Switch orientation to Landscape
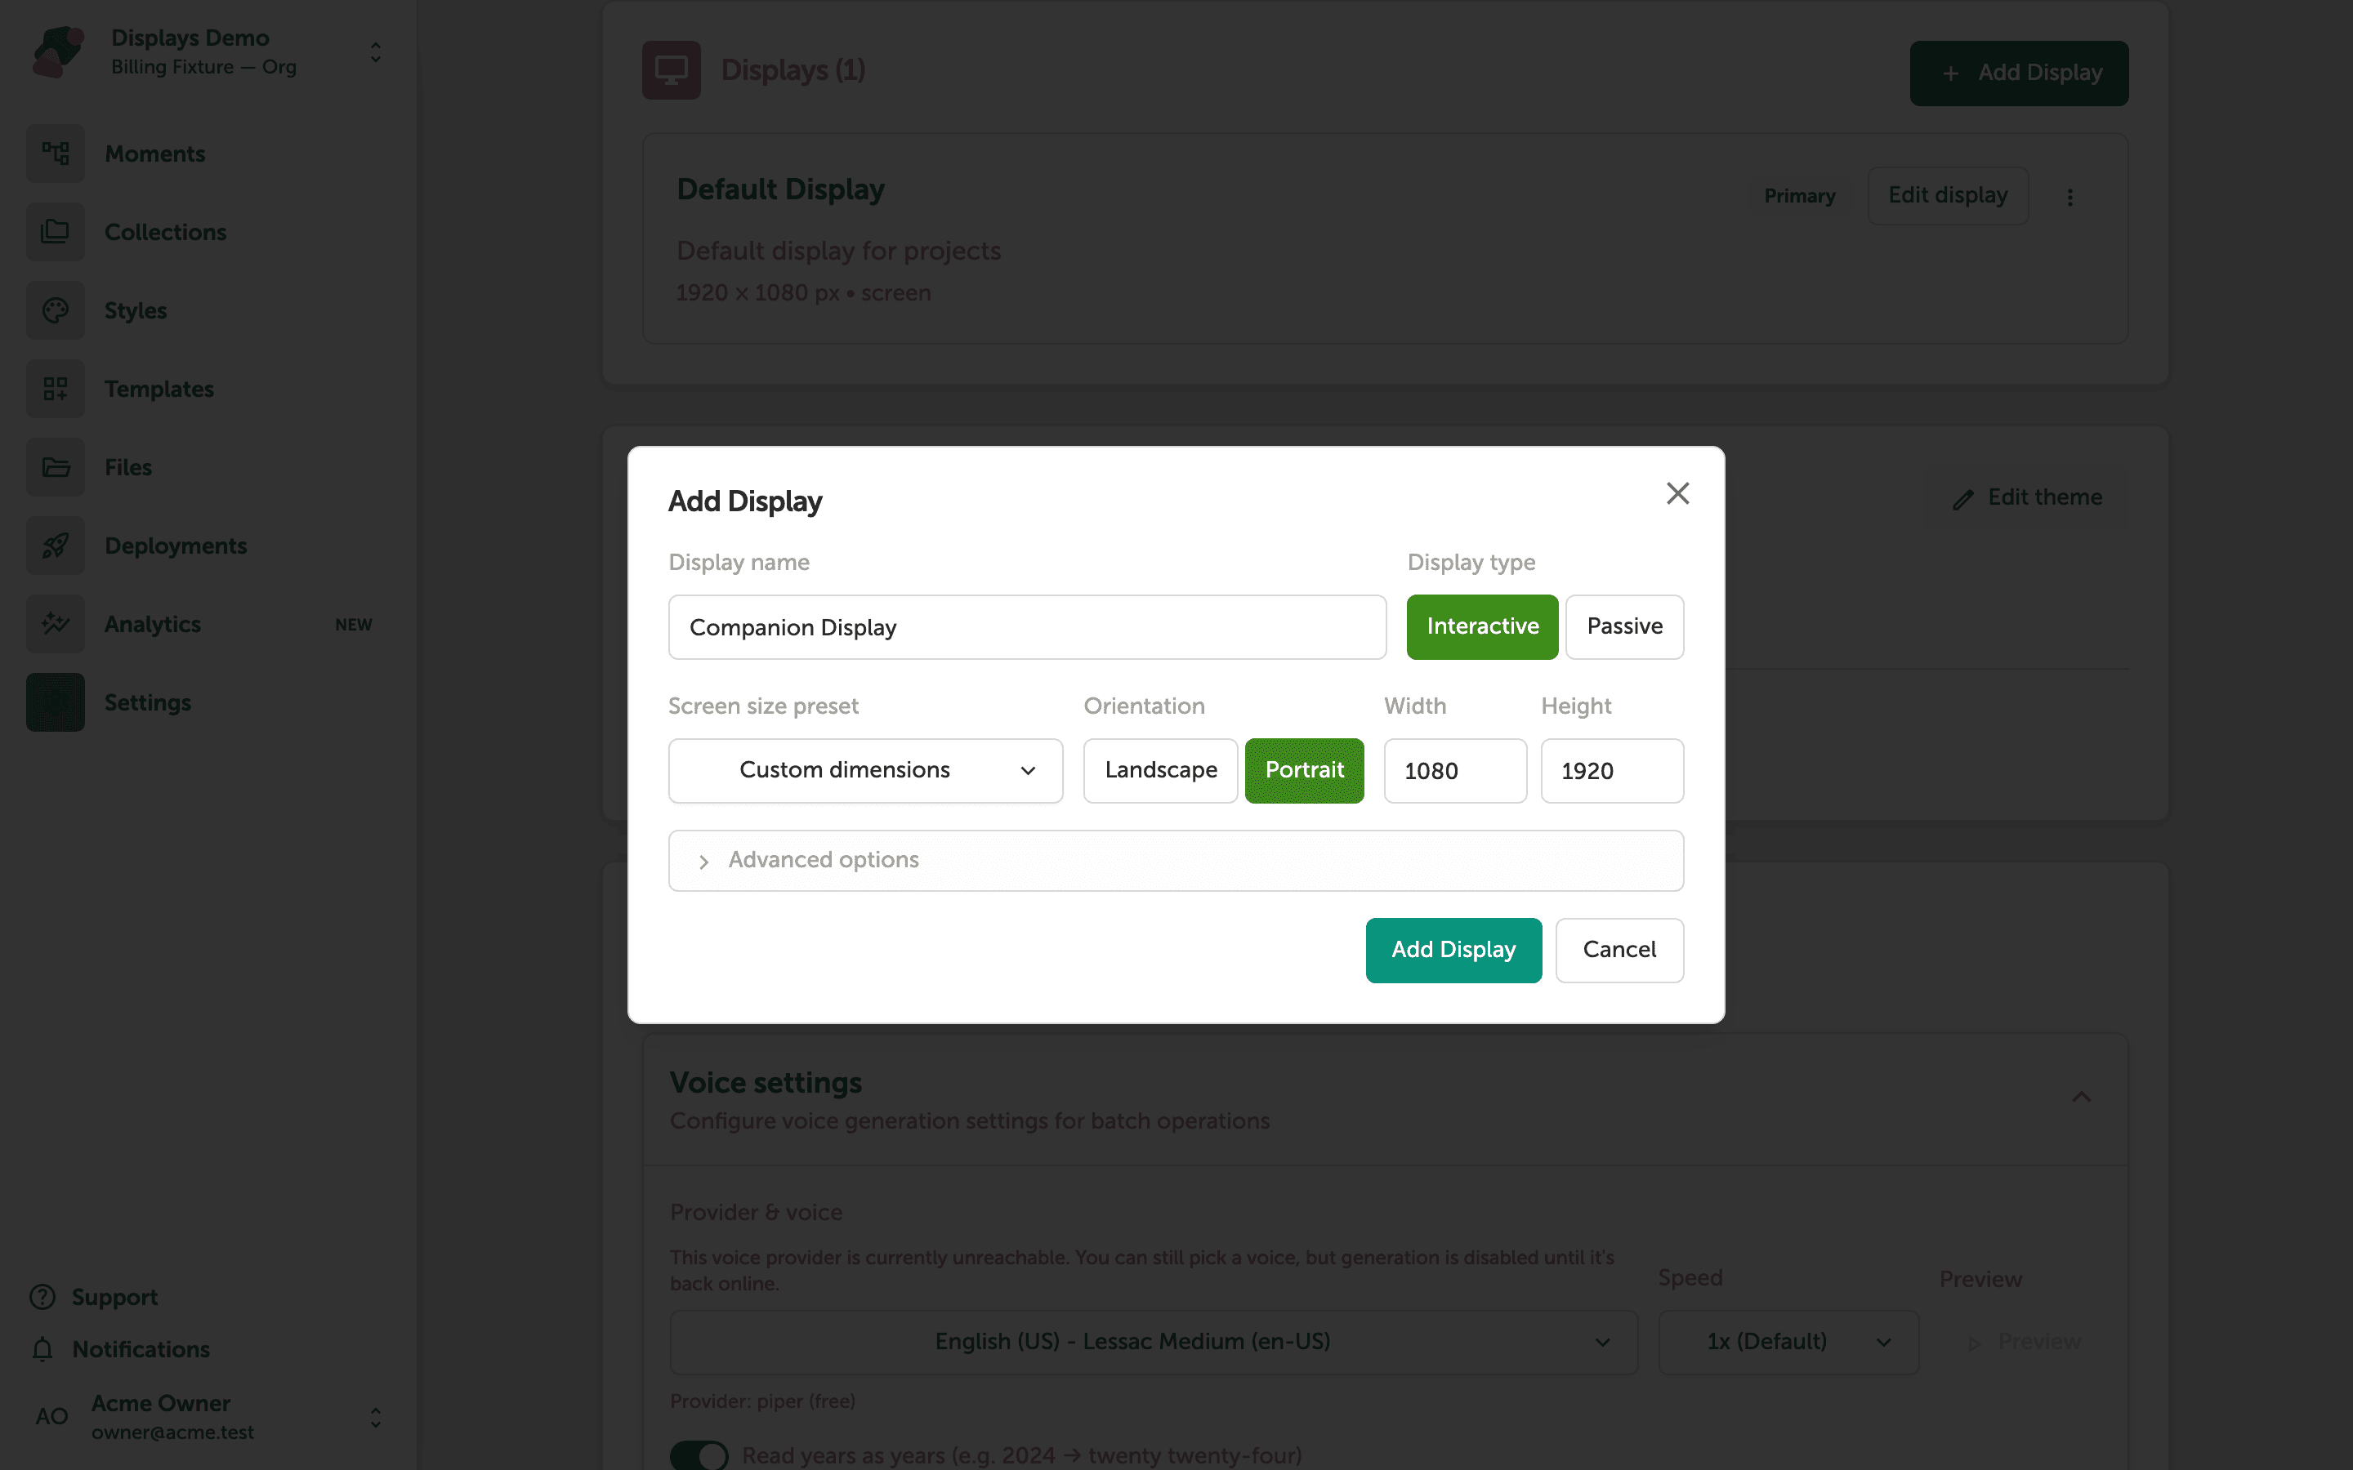Viewport: 2353px width, 1470px height. [x=1161, y=770]
